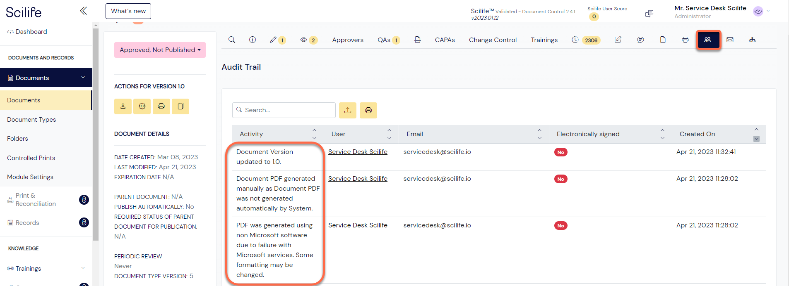Open Print & Reconciliation in sidebar
The width and height of the screenshot is (789, 286).
tap(36, 200)
